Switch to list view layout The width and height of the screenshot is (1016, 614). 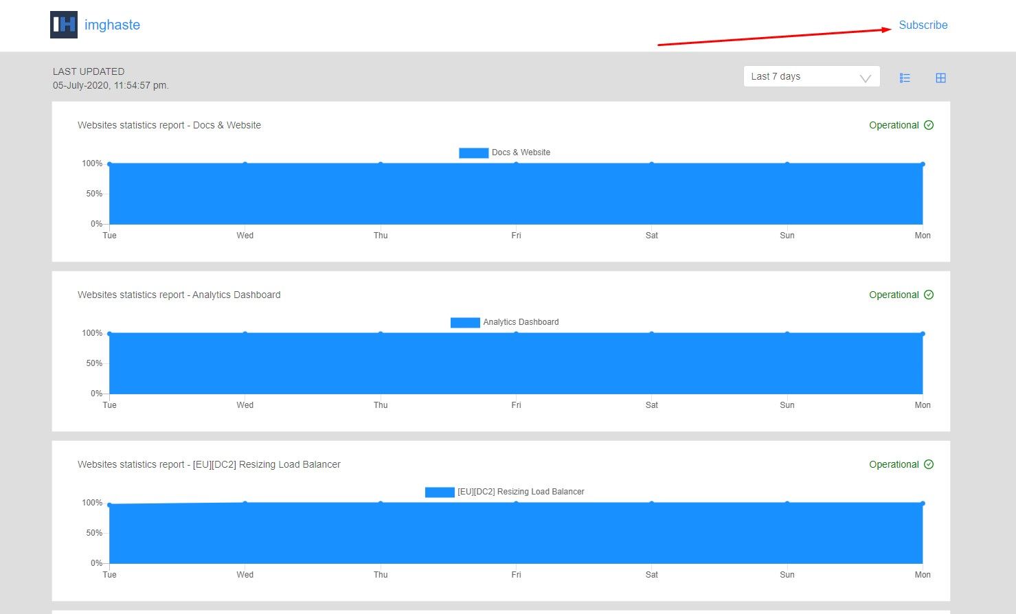tap(905, 78)
